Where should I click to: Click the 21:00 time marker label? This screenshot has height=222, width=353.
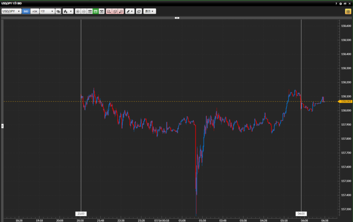point(81,214)
